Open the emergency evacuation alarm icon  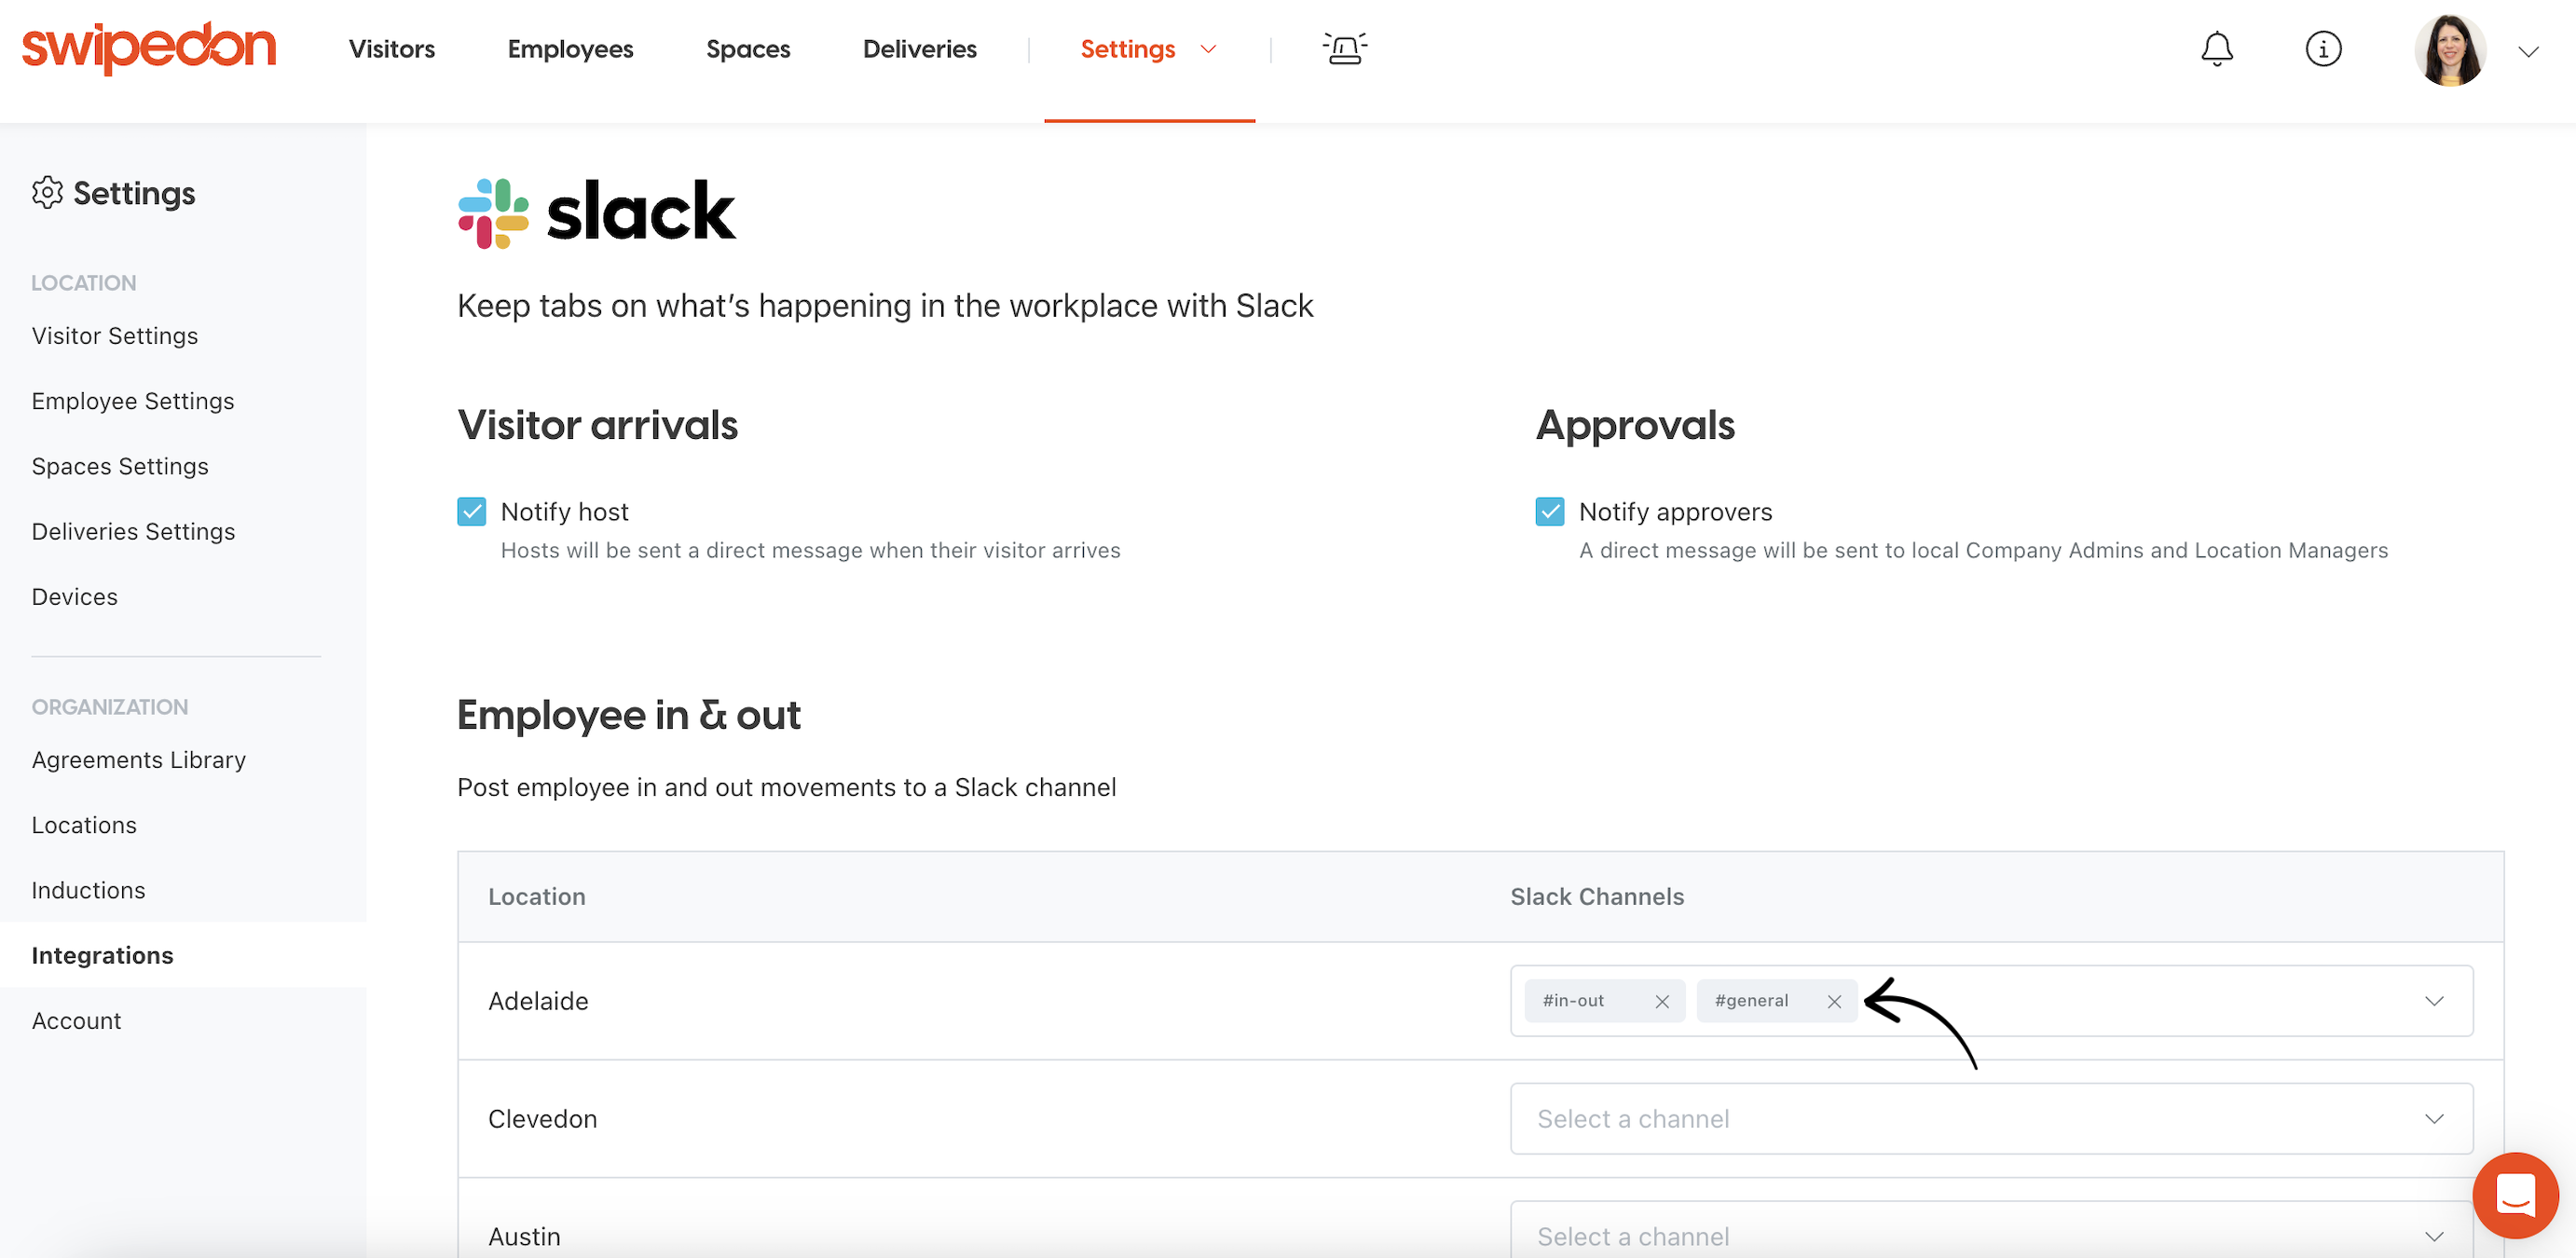coord(1344,48)
